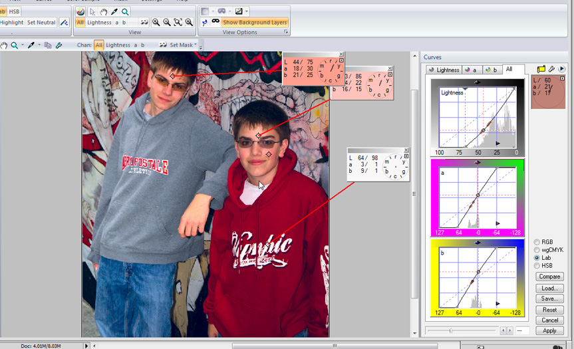Select the hand tool in the lower toolbar
This screenshot has width=574, height=349.
(x=4, y=45)
